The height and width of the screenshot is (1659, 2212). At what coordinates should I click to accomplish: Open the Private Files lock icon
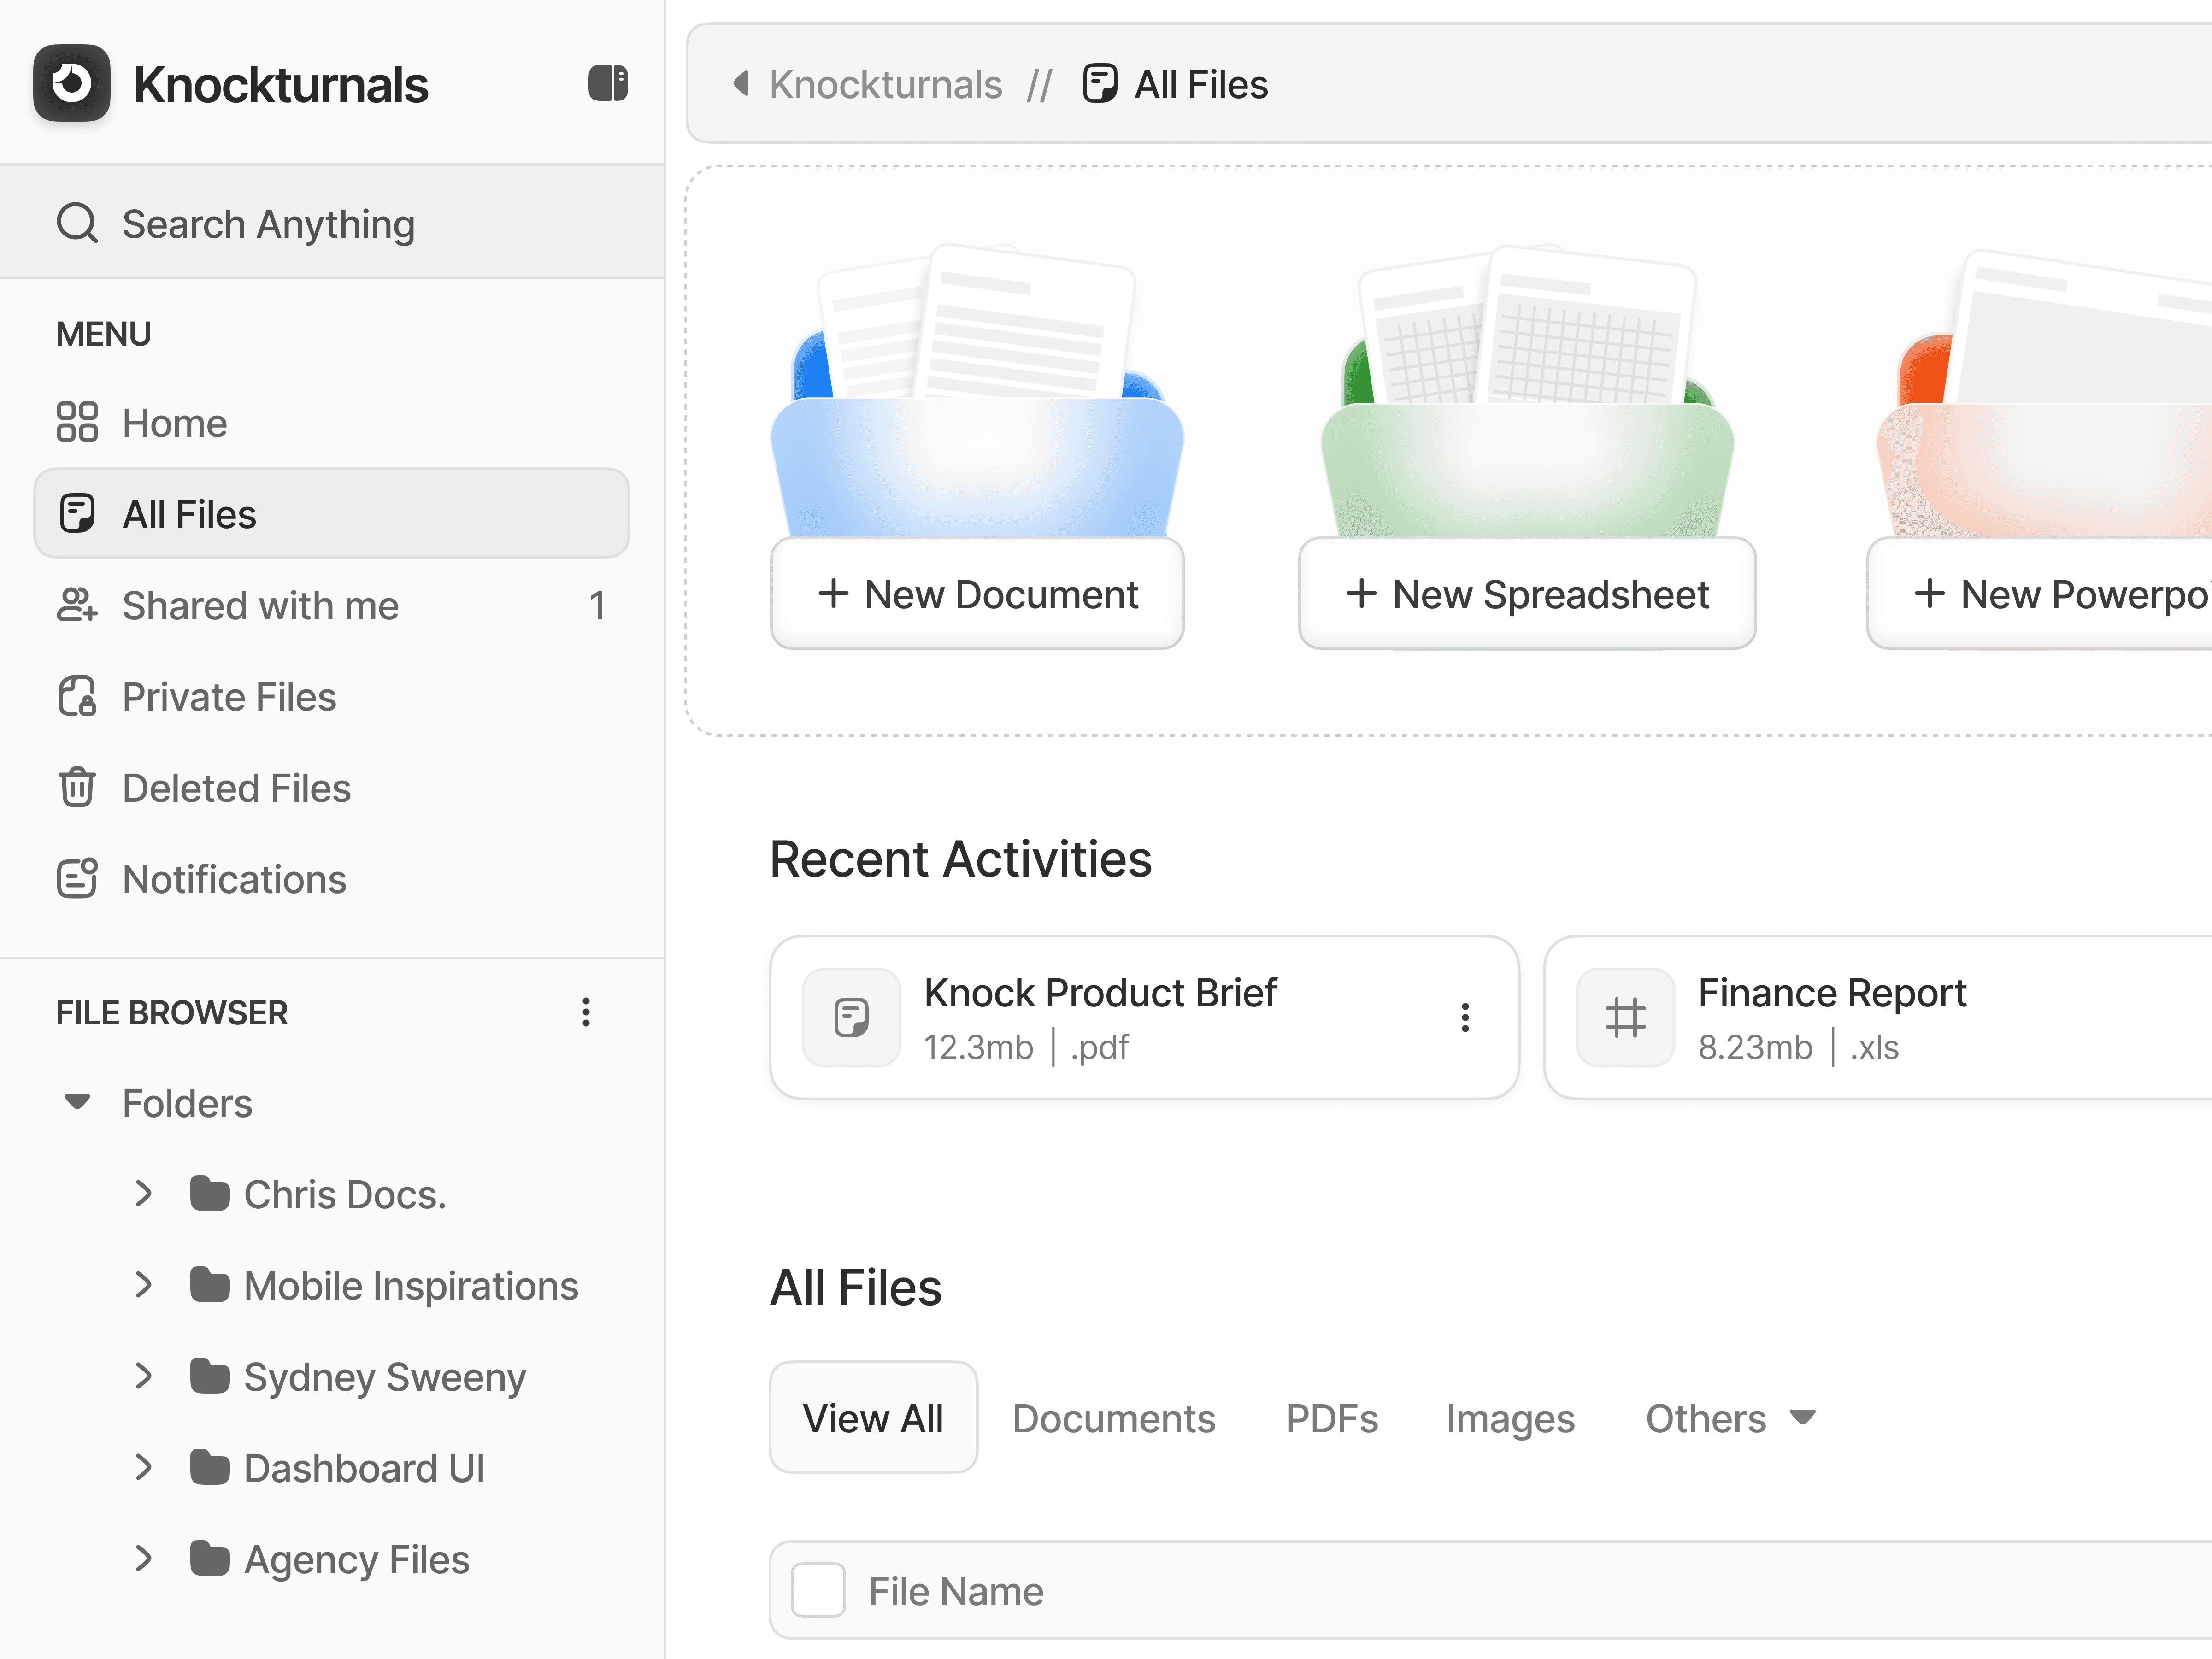click(77, 697)
